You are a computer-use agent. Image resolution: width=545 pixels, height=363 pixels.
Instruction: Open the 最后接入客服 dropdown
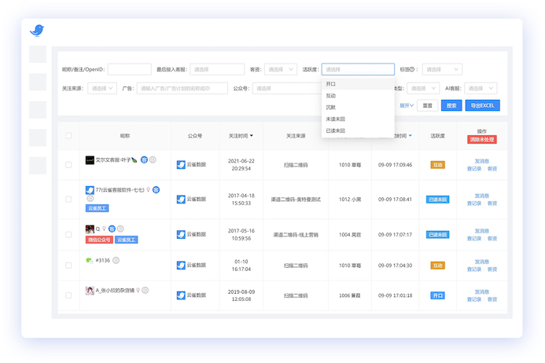pyautogui.click(x=217, y=69)
